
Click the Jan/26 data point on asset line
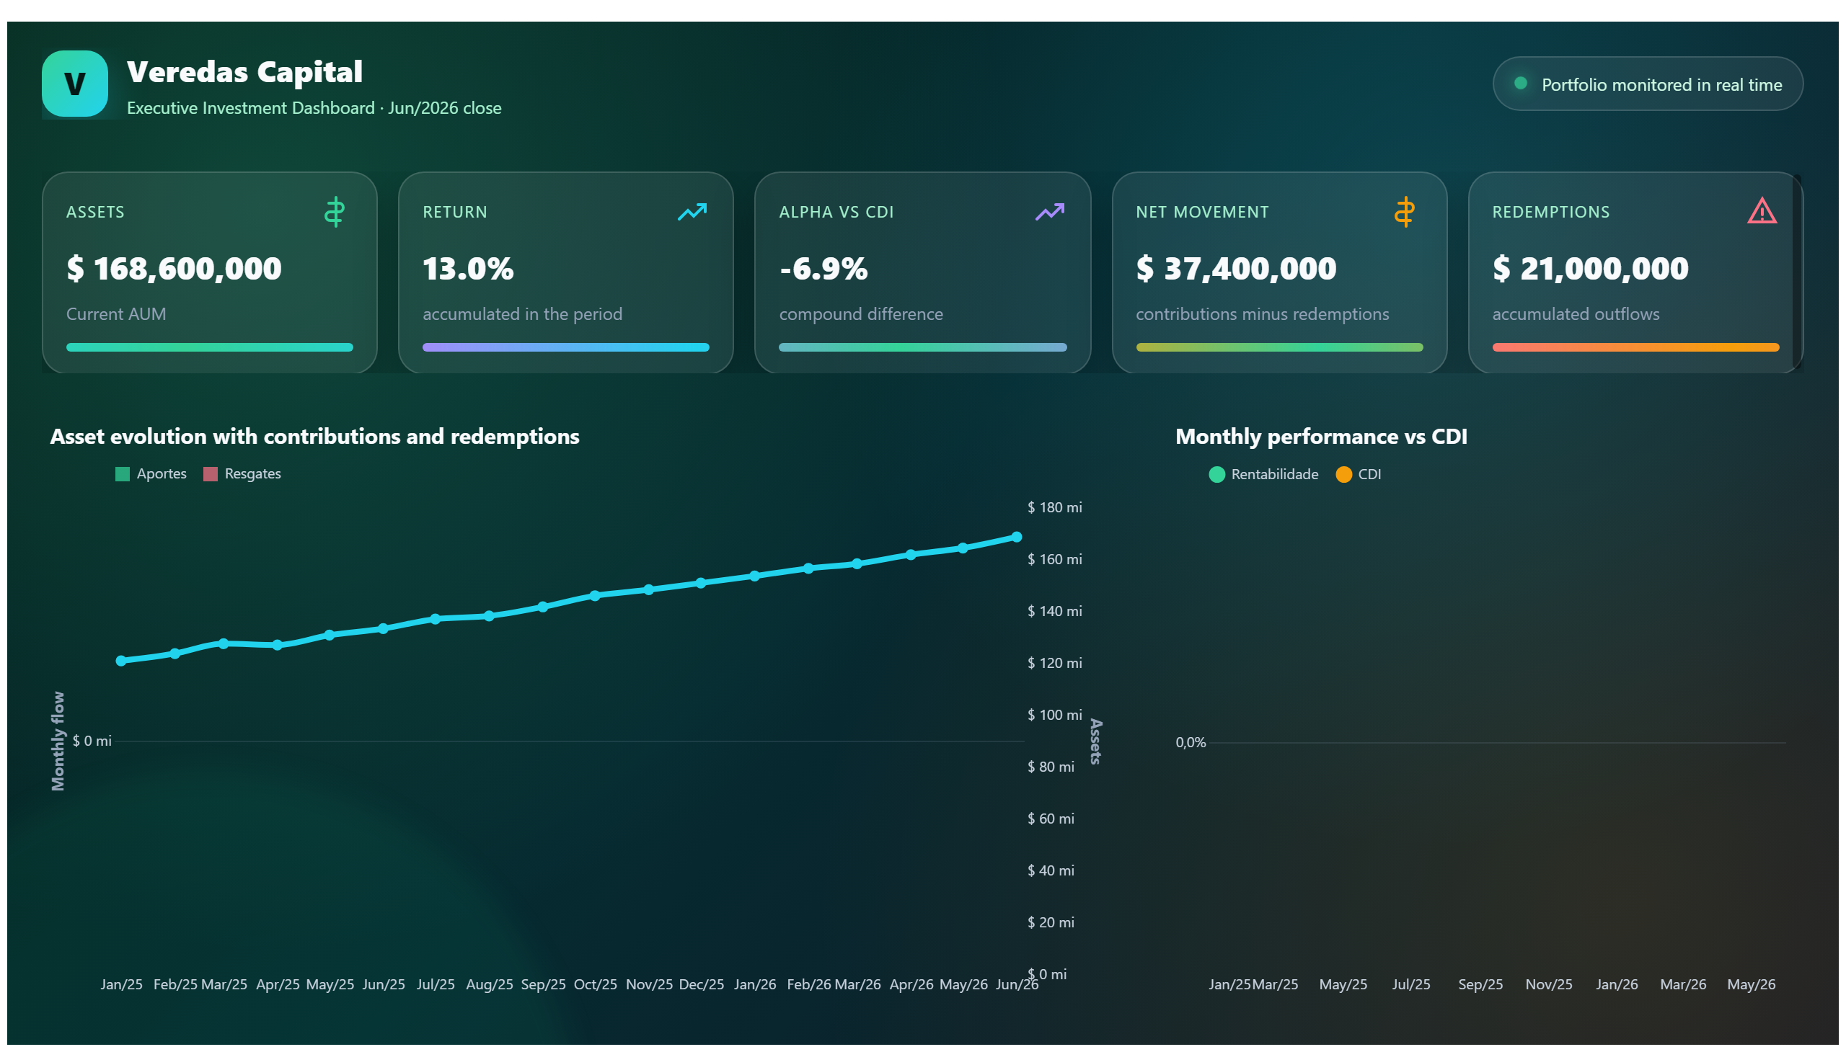754,576
